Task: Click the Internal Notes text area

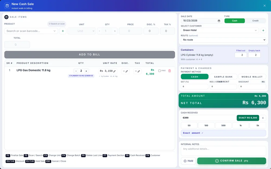Action: tap(223, 151)
